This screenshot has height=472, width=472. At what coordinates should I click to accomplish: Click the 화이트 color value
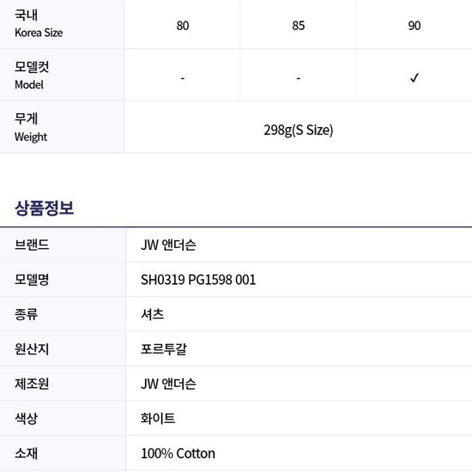(x=158, y=419)
